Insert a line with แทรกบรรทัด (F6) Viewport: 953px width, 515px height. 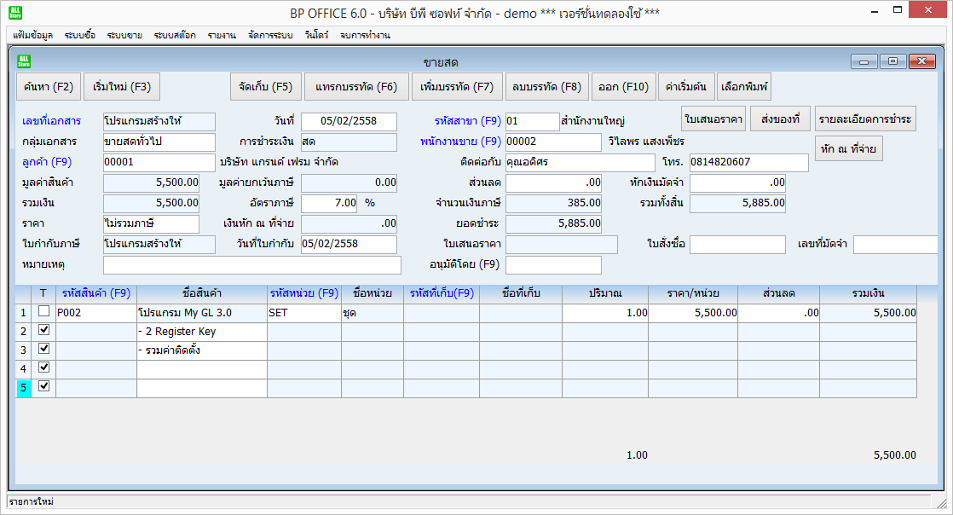click(x=356, y=87)
